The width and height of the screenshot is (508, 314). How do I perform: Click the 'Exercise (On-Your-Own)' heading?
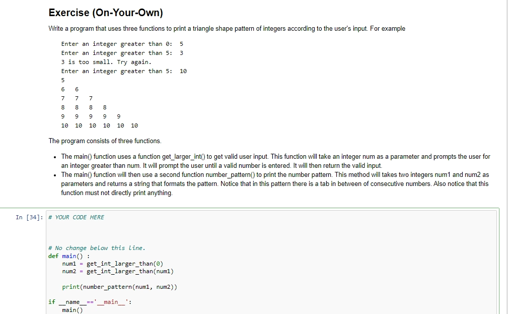tap(106, 13)
